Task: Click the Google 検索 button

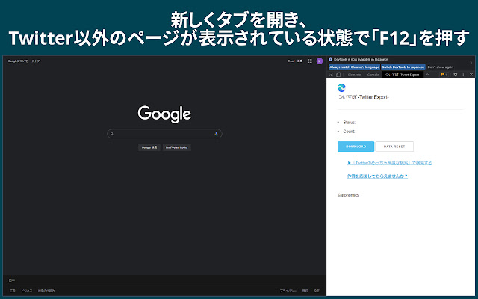Action: (149, 147)
